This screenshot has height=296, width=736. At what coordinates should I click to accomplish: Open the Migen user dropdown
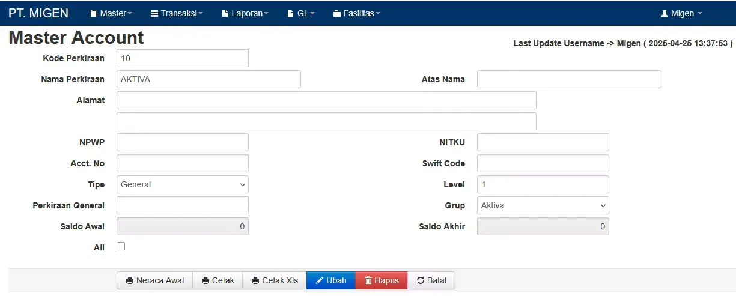[681, 13]
